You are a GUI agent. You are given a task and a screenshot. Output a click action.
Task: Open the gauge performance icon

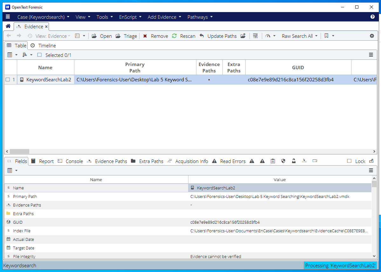pos(268,36)
